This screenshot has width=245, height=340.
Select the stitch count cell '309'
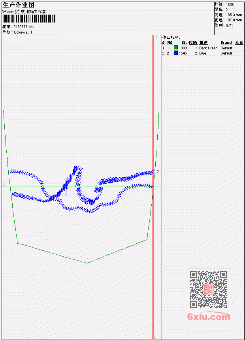[x=184, y=48]
